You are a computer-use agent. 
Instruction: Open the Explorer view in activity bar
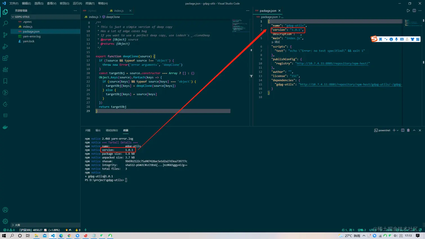5,12
